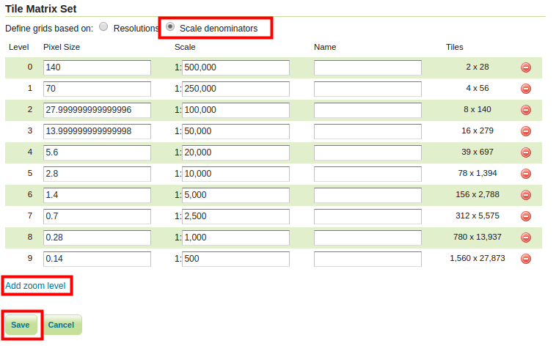
Task: Delete level 1 row via red minus icon
Action: (x=526, y=89)
